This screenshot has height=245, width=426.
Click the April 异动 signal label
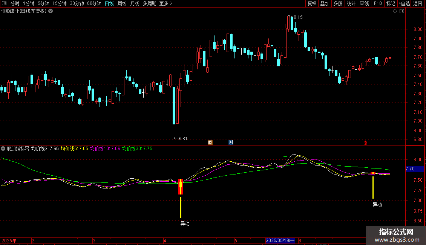point(185,224)
